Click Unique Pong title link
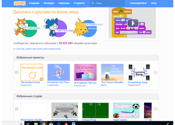 89,120
